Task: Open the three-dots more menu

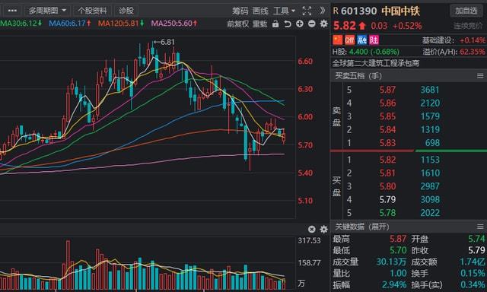Action: pos(12,11)
